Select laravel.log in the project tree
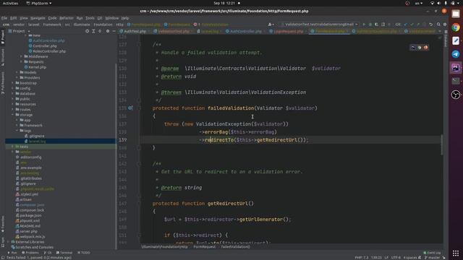Screen dimensions: 463x260 37,142
